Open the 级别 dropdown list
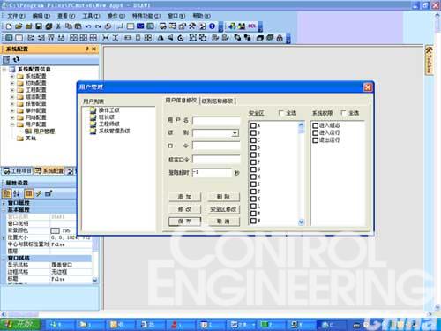 pos(235,133)
